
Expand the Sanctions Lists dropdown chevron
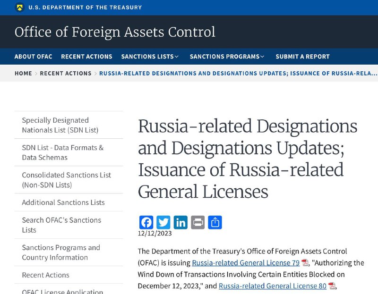coord(177,57)
